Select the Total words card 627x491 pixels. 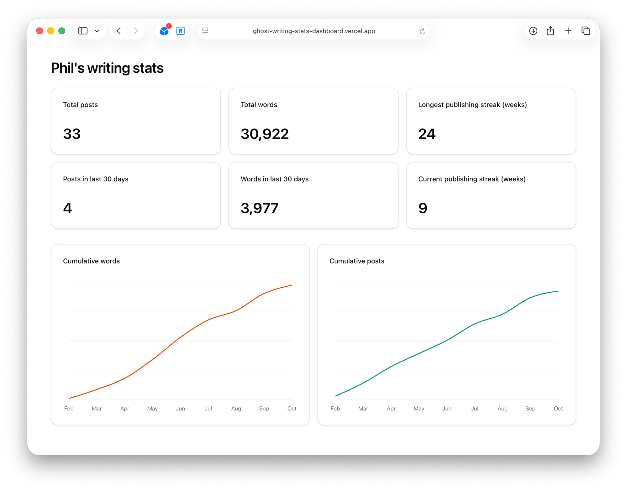point(313,121)
